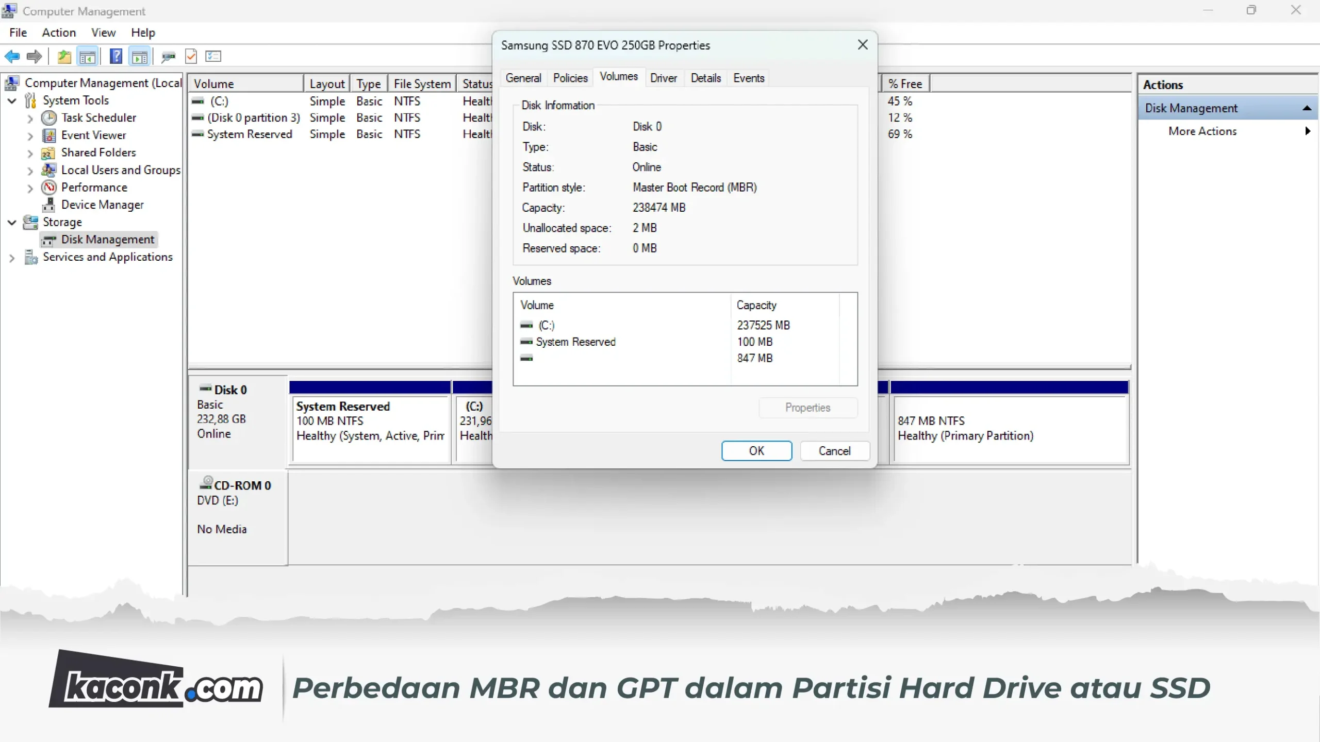This screenshot has width=1320, height=742.
Task: Collapse the Disk Management actions section
Action: [1306, 108]
